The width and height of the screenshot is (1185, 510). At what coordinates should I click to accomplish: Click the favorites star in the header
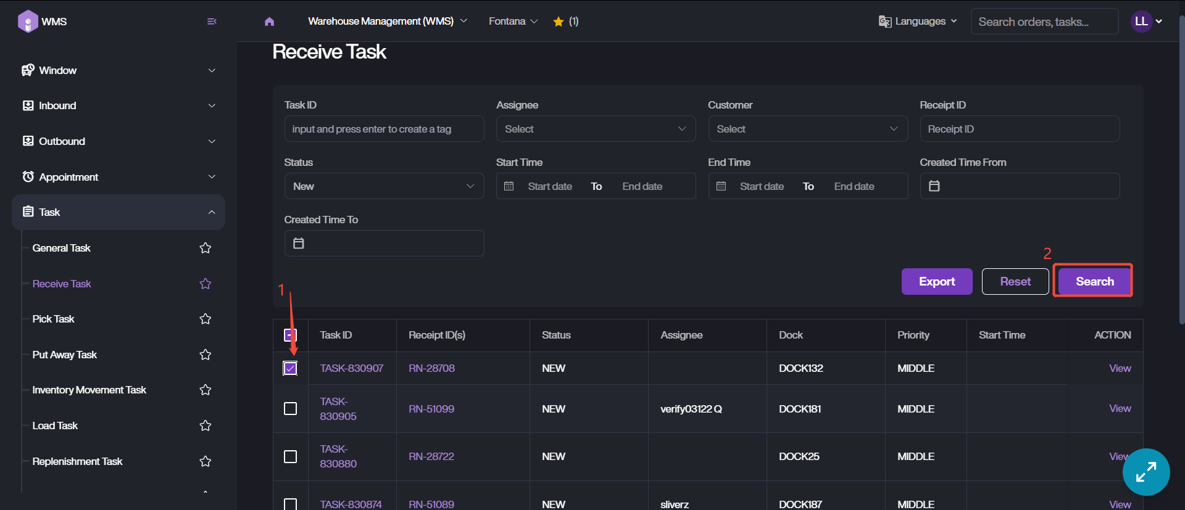coord(559,22)
